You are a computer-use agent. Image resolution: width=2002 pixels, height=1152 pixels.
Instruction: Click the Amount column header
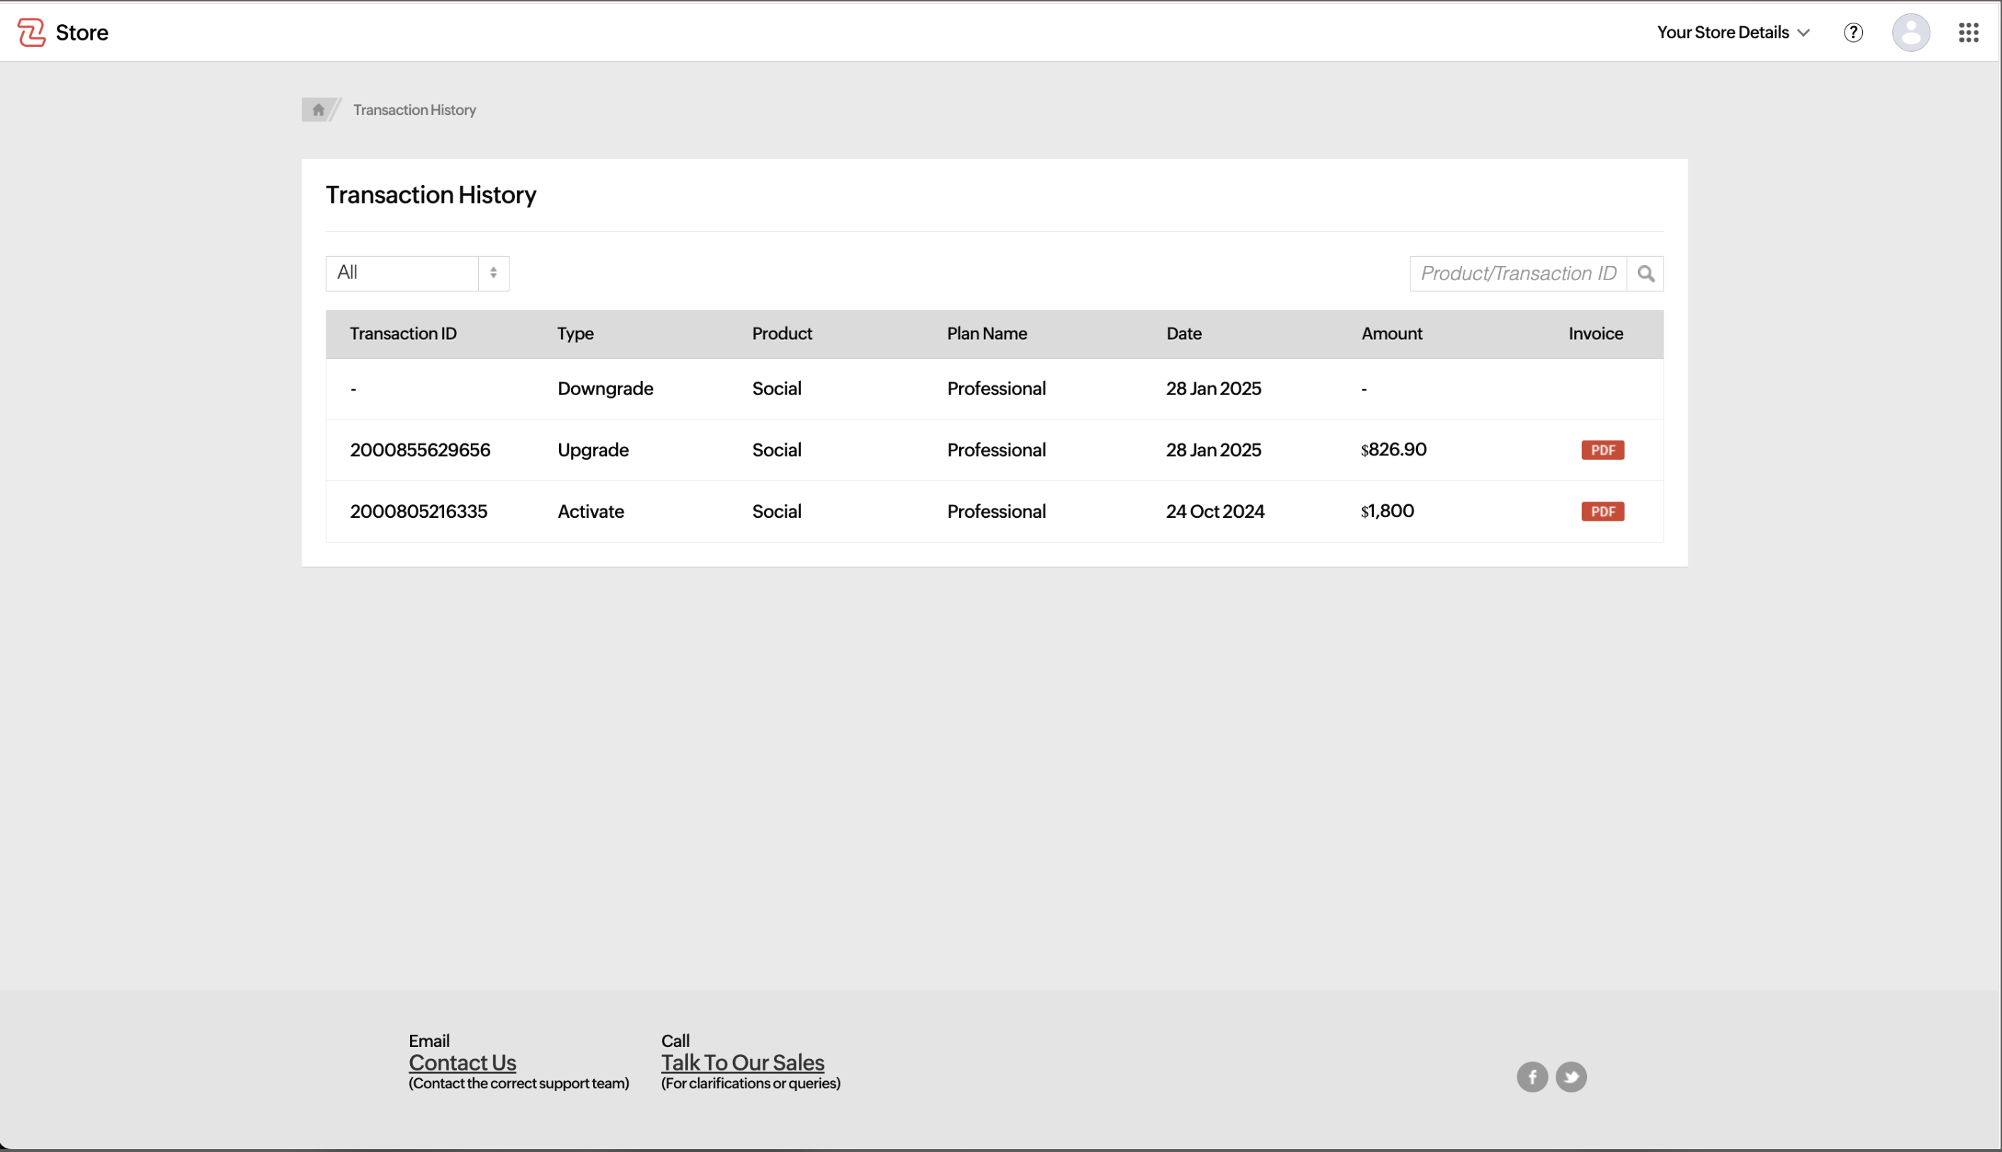click(1391, 334)
